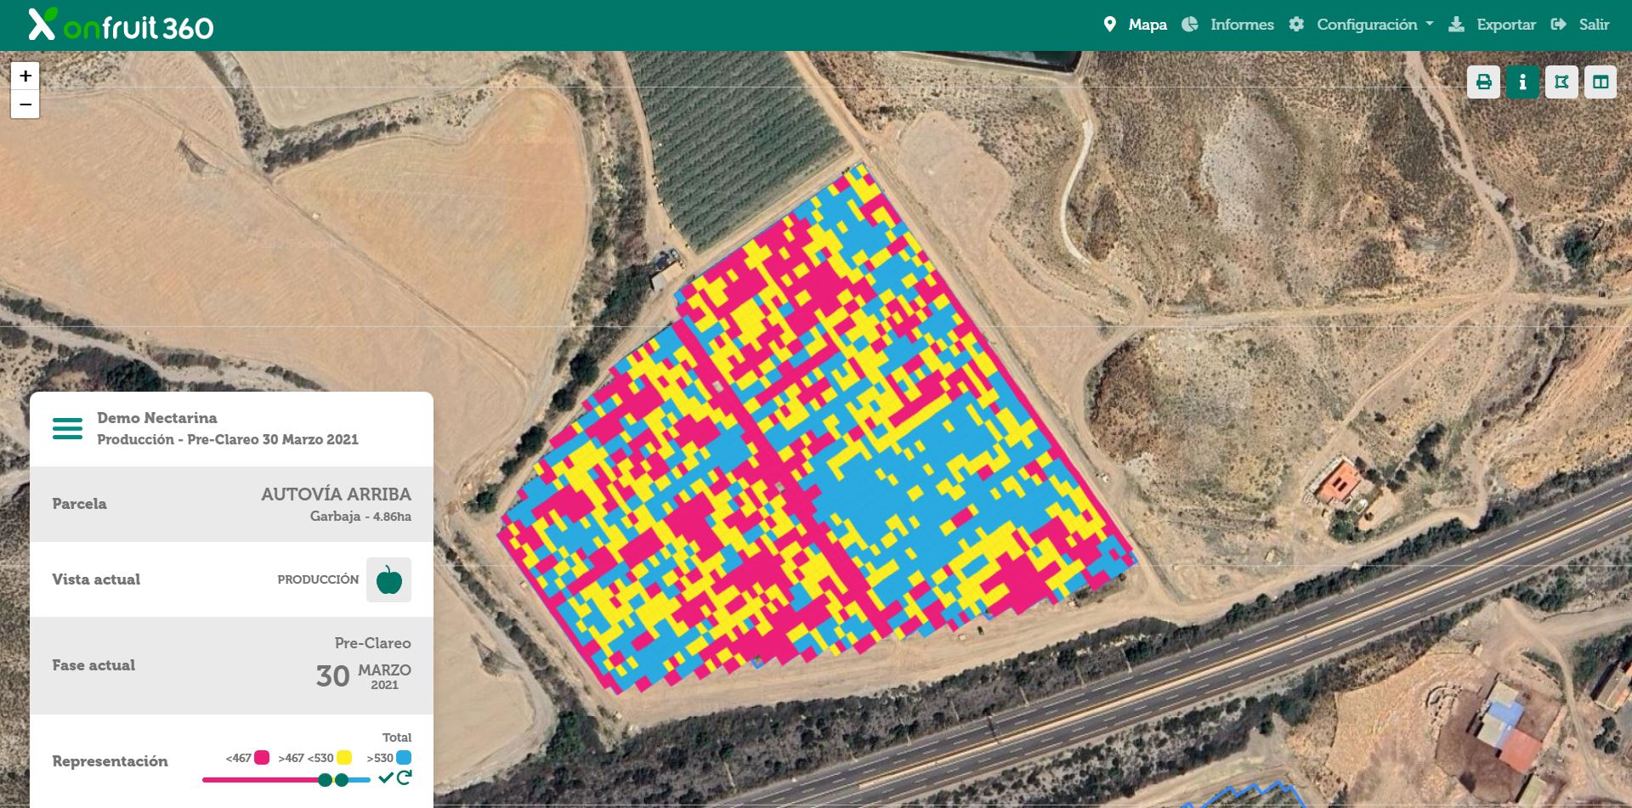This screenshot has height=808, width=1632.
Task: Open the hamburger menu in panel
Action: coord(68,428)
